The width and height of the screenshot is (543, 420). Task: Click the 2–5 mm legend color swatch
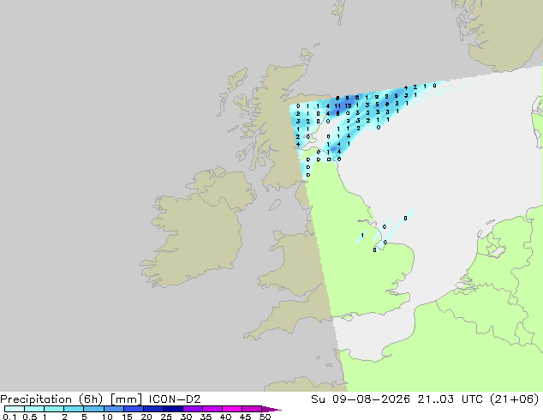74,409
